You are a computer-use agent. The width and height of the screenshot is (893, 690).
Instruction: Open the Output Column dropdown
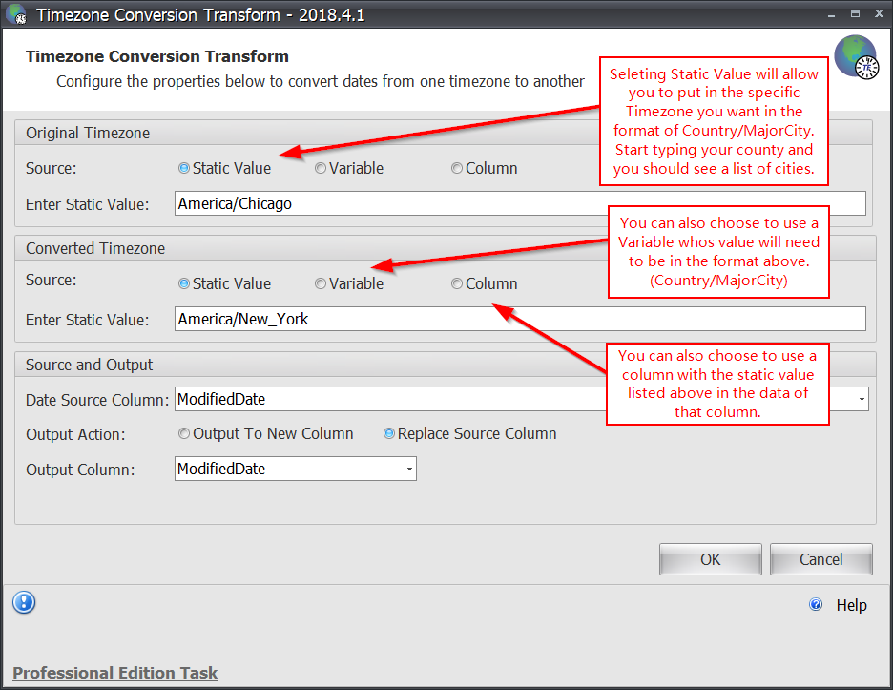click(x=408, y=469)
